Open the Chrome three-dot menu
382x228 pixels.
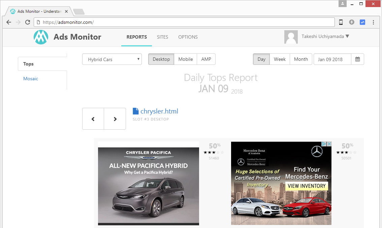point(373,22)
